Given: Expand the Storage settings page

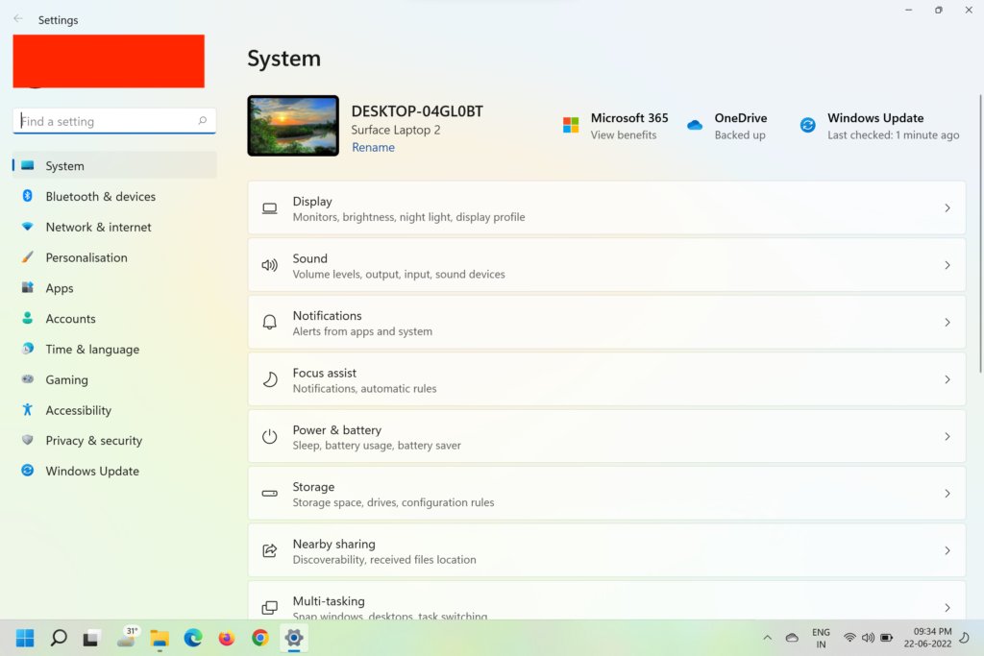Looking at the screenshot, I should pos(606,493).
